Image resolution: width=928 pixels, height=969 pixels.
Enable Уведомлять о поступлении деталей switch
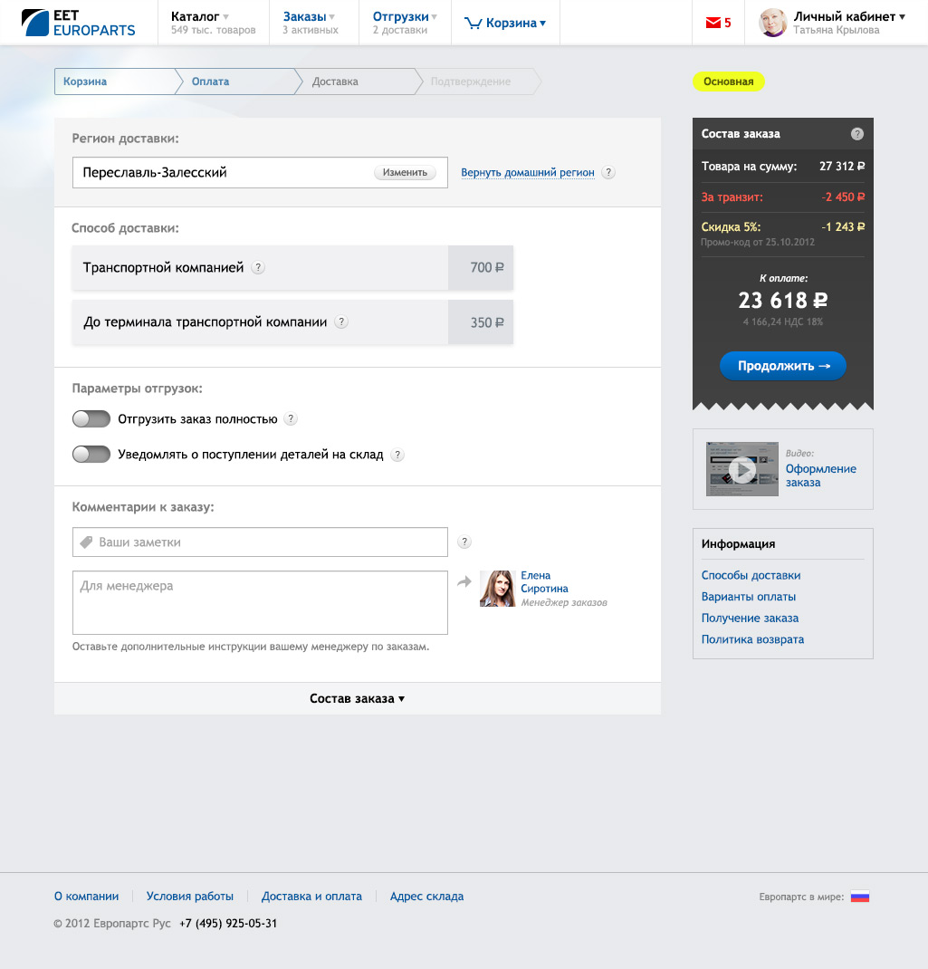tap(91, 455)
